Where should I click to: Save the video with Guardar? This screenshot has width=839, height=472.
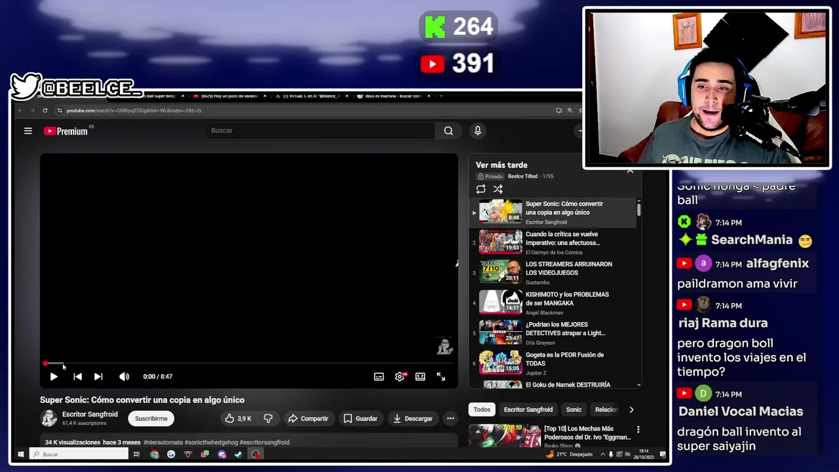(x=361, y=418)
